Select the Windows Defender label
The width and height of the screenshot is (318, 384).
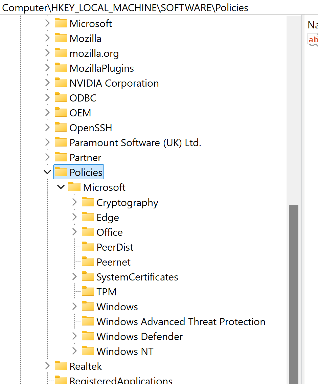click(139, 337)
